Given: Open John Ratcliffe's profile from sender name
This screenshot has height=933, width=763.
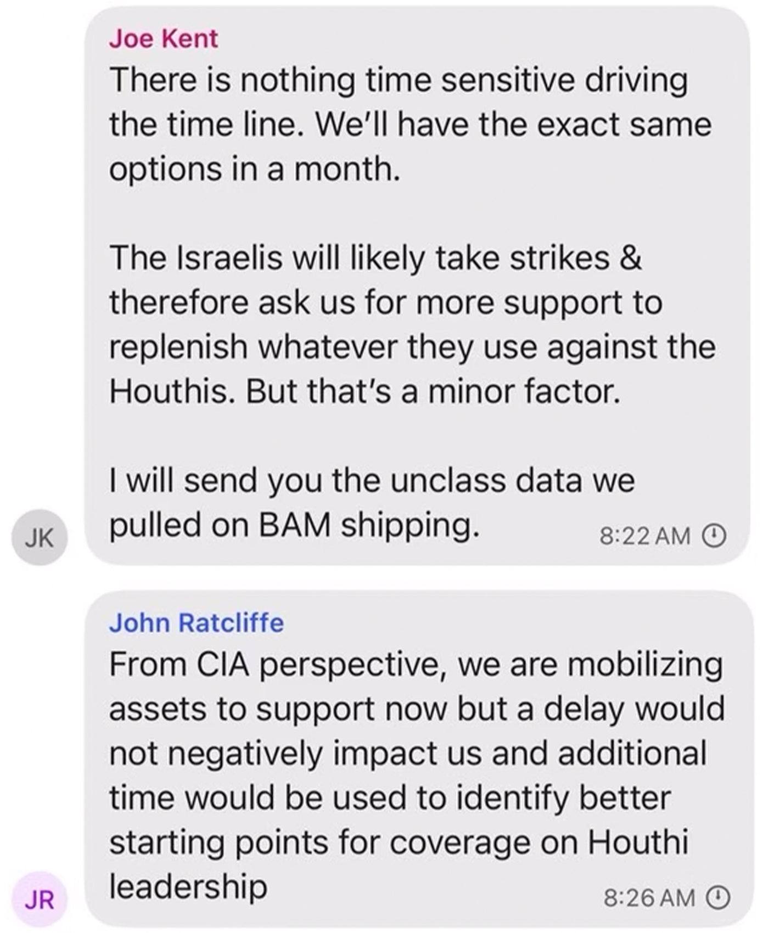Looking at the screenshot, I should click(197, 623).
